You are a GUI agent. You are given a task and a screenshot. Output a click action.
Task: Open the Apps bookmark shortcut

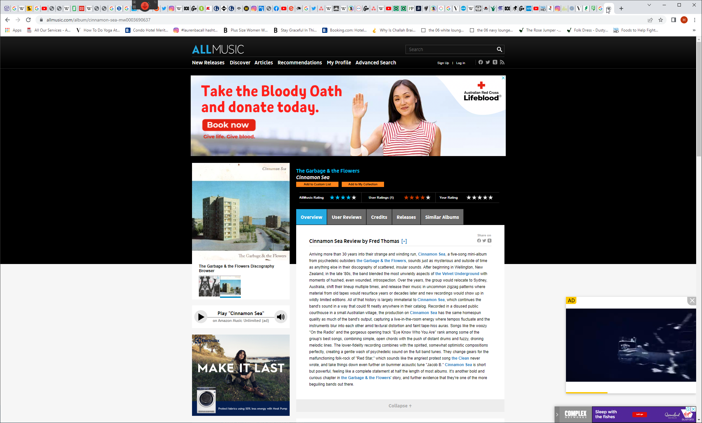coord(13,30)
